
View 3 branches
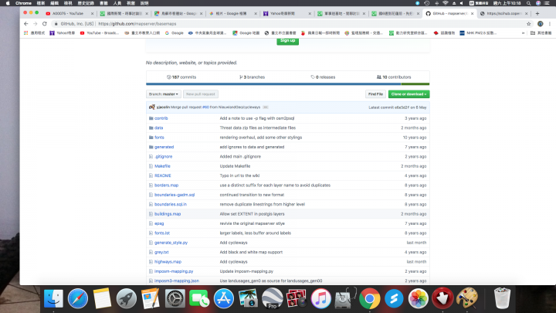click(252, 77)
